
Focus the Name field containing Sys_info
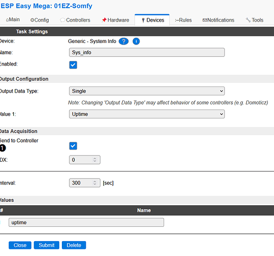click(x=147, y=52)
